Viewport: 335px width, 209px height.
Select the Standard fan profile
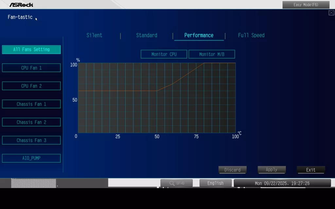[x=147, y=35]
